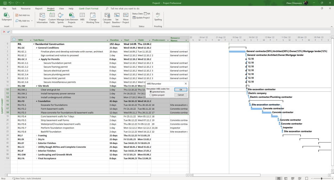Click the Calculate Project icon
The width and height of the screenshot is (334, 180).
point(107,18)
